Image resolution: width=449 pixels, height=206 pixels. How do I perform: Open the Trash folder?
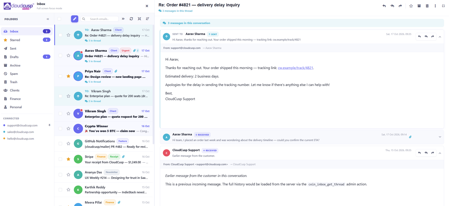click(27, 82)
